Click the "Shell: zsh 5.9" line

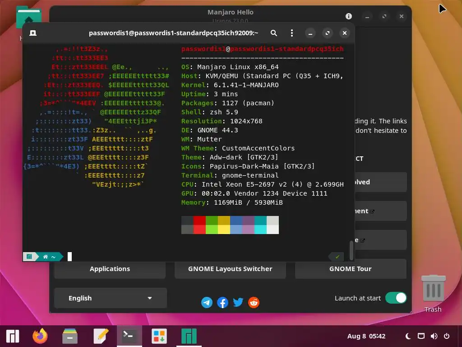click(209, 112)
